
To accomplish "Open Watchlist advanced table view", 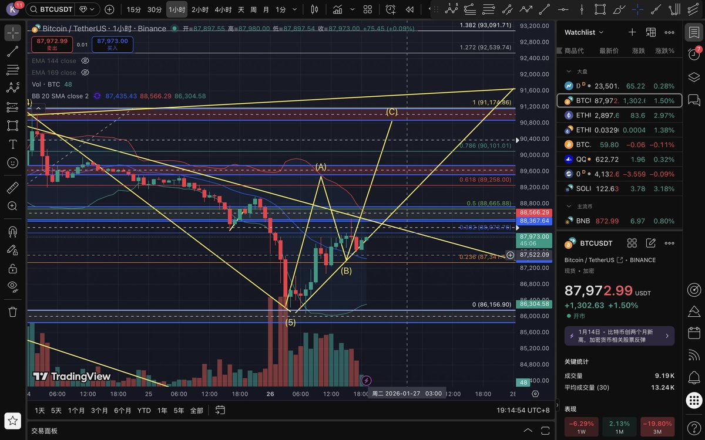I will [651, 32].
